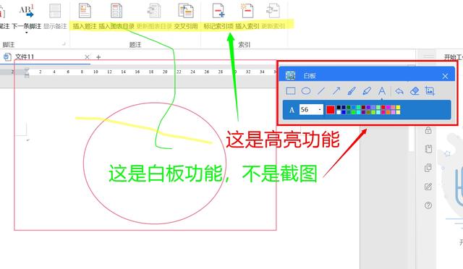Click the save screenshot icon in whiteboard
463x269 pixels.
pos(430,91)
